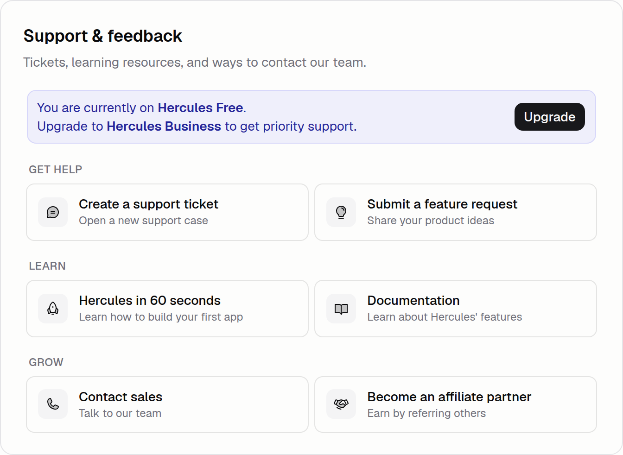
Task: Click the handshake affiliate partner icon
Action: point(341,404)
